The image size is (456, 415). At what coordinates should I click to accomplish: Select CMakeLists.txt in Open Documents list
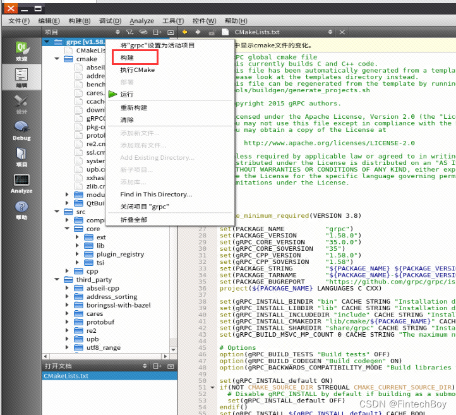[110, 376]
